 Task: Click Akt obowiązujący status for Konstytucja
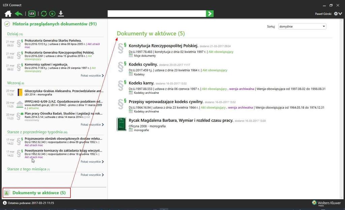tap(221, 52)
